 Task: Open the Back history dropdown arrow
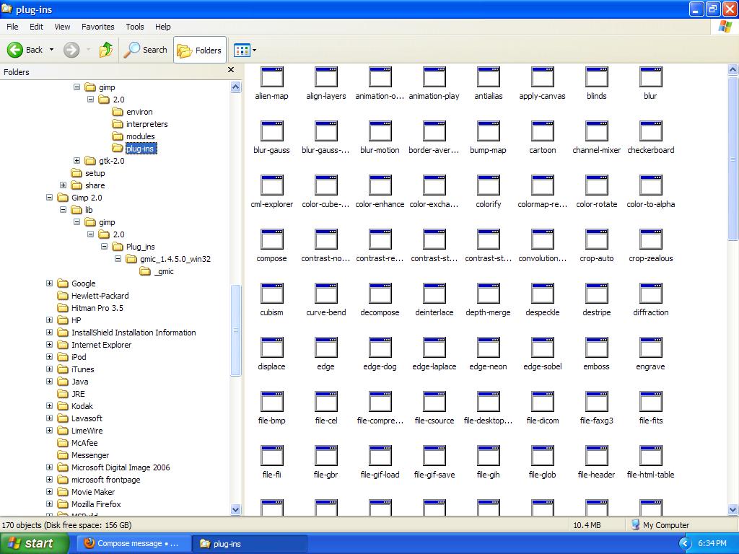tap(51, 50)
